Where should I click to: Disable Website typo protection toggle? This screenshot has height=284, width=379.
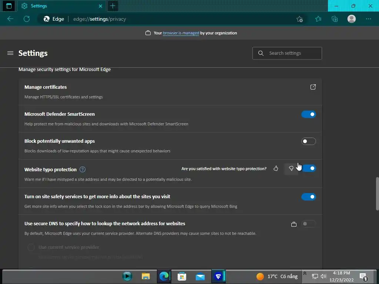tap(309, 168)
